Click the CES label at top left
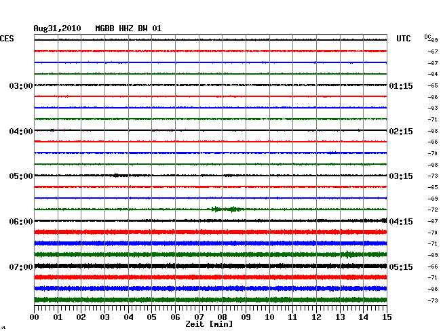This screenshot has width=441, height=335. [7, 39]
